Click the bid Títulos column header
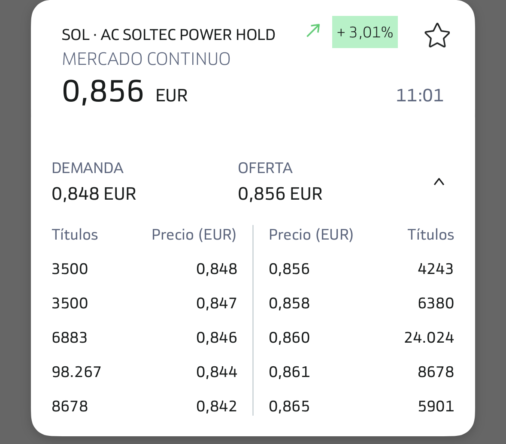The width and height of the screenshot is (506, 444). [75, 235]
